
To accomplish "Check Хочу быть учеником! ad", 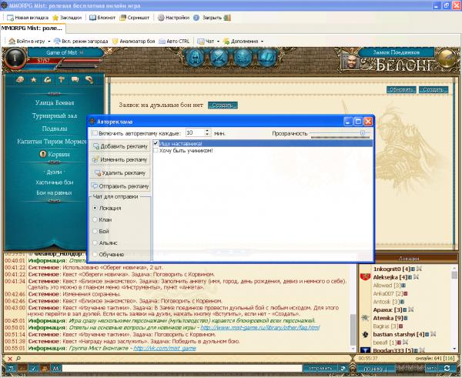I will click(156, 151).
